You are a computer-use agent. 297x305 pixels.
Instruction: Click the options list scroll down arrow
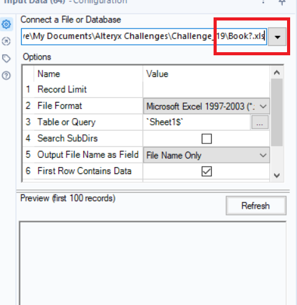point(276,176)
